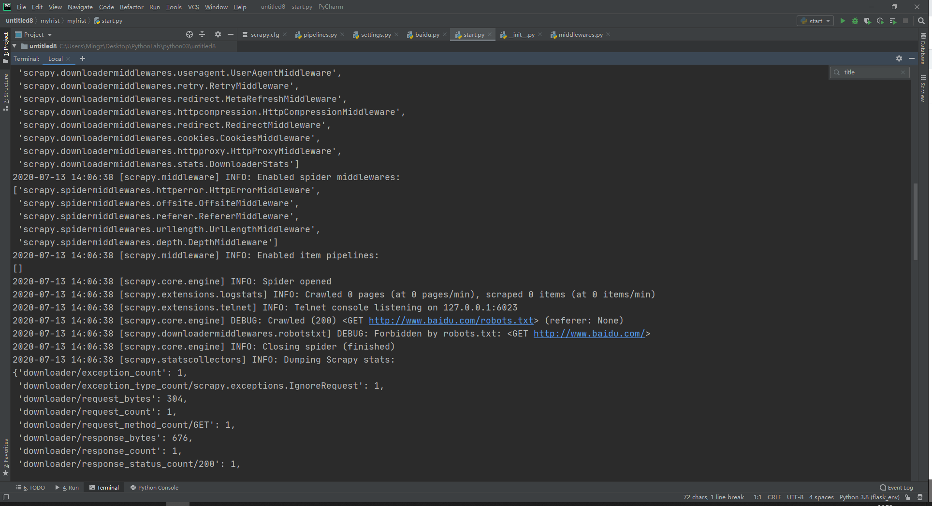Viewport: 932px width, 506px height.
Task: Open the baidu.com robots.txt link
Action: coord(451,321)
